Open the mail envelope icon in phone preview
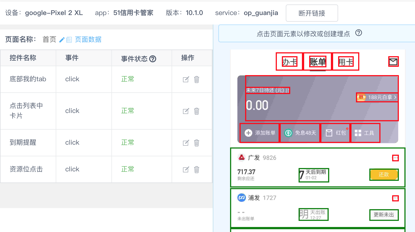 coord(393,61)
